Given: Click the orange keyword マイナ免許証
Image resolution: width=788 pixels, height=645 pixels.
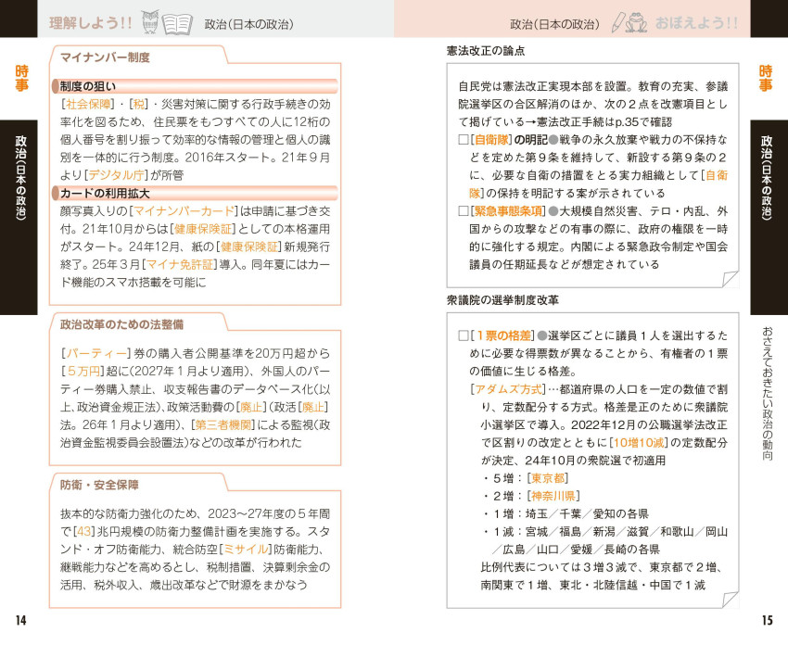Looking at the screenshot, I should coord(181,265).
